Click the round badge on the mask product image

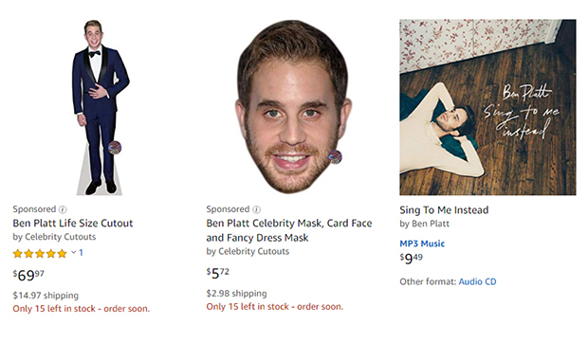tap(335, 157)
